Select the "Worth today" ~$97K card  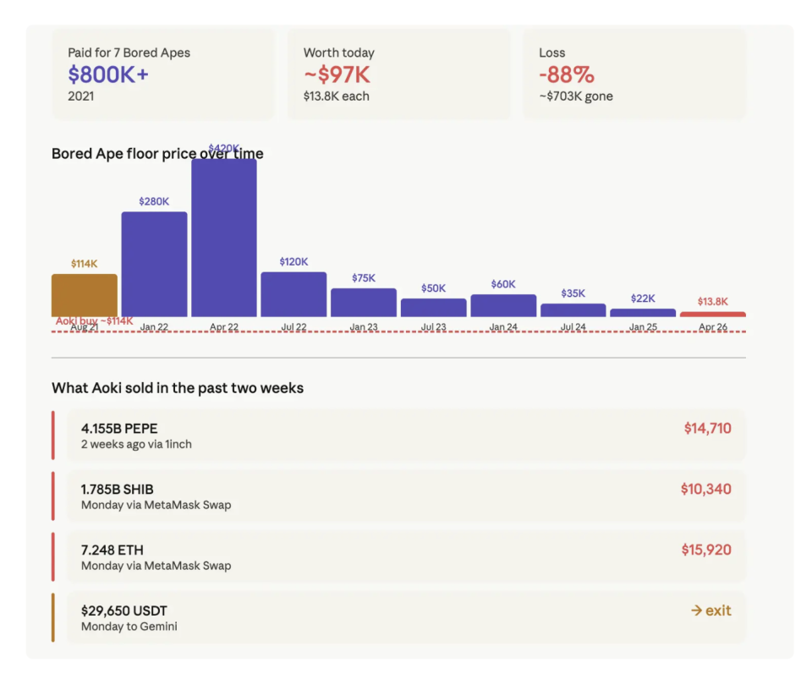coord(398,74)
